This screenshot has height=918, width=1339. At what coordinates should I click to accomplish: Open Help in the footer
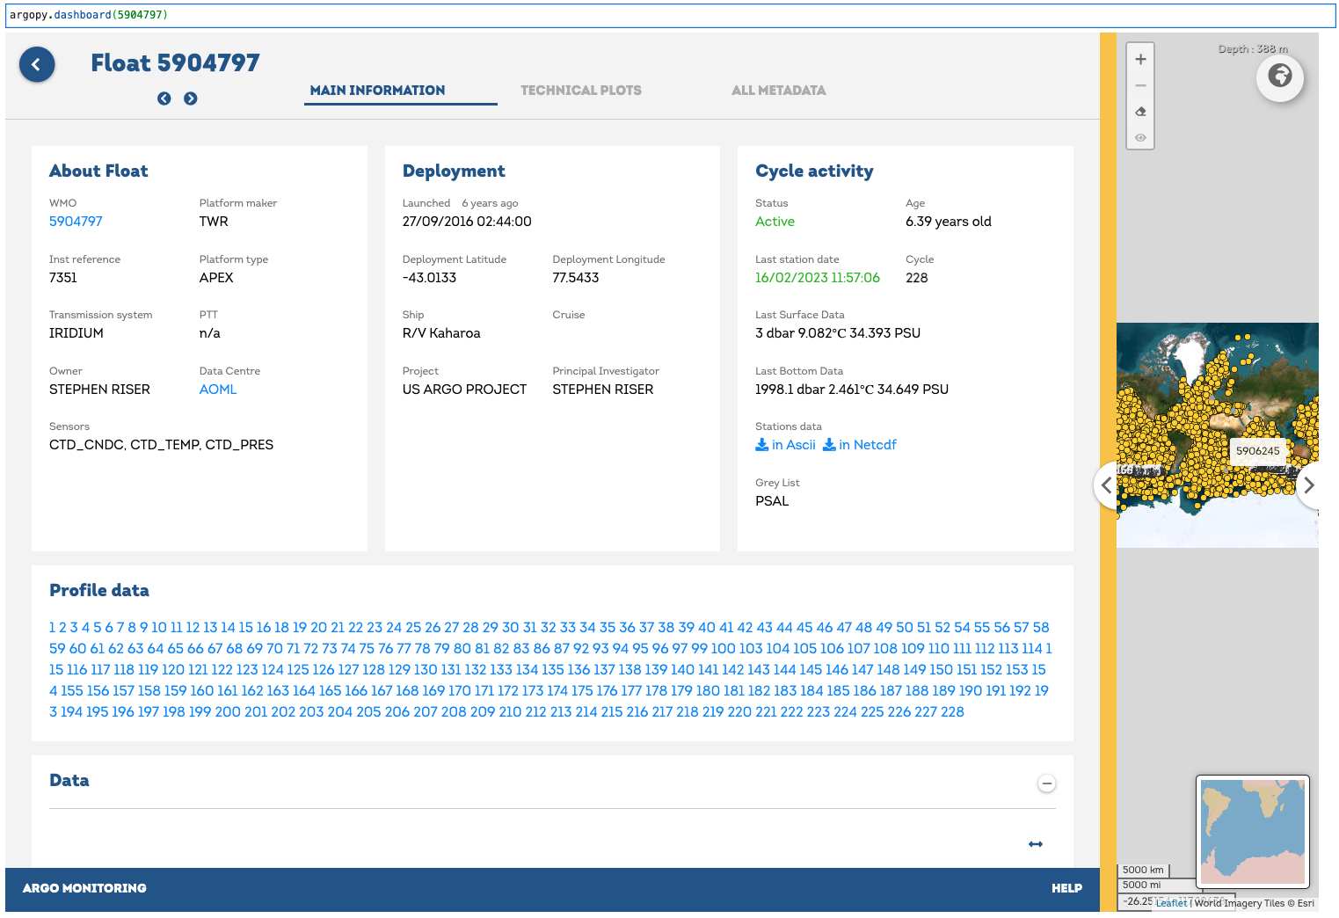[x=1066, y=888]
